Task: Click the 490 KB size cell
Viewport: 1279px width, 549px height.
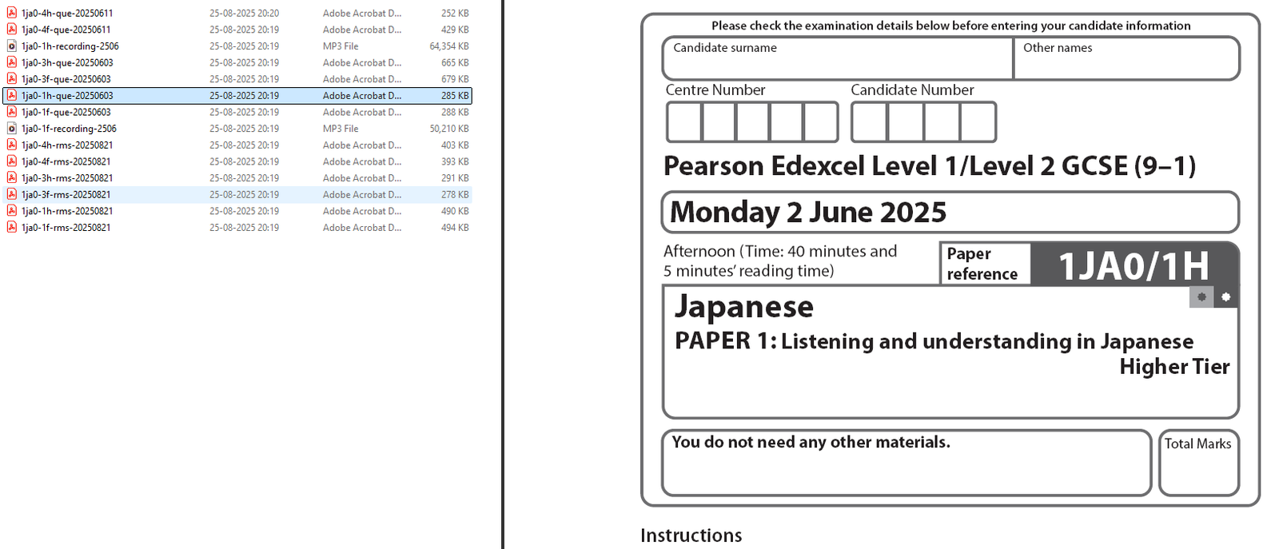Action: [x=455, y=211]
